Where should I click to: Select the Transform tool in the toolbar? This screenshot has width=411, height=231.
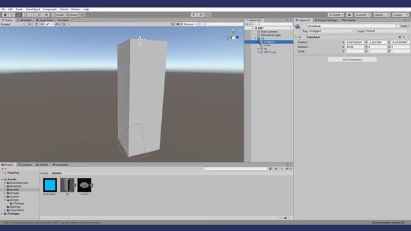point(40,15)
